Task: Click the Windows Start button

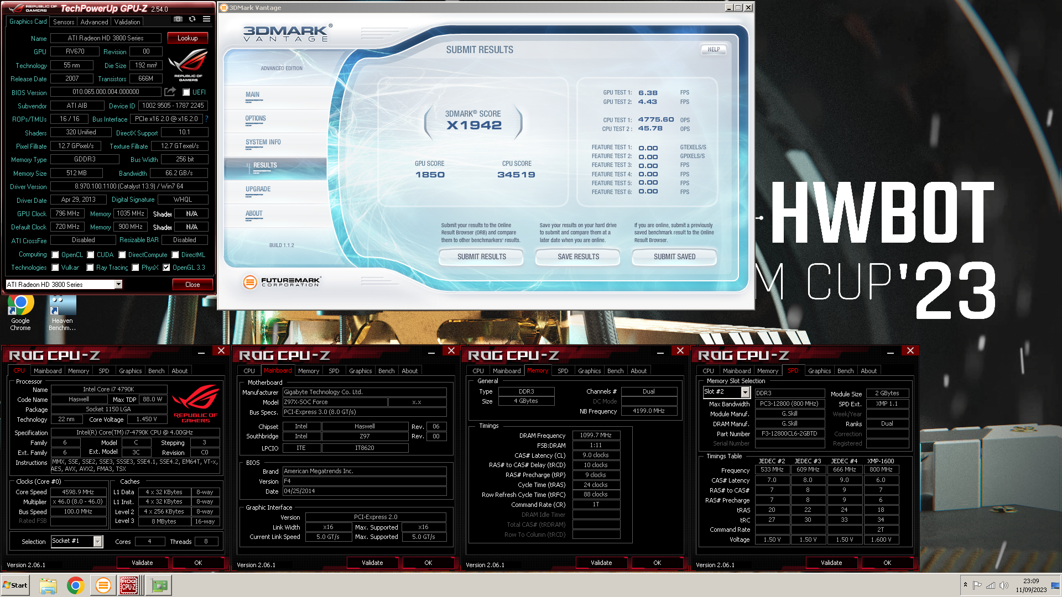Action: pyautogui.click(x=15, y=585)
